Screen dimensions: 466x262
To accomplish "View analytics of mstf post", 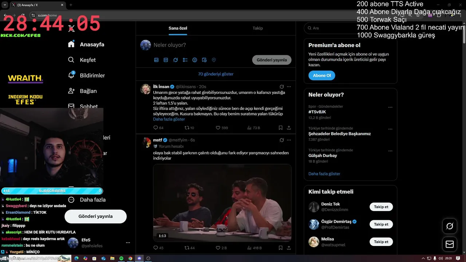I will click(x=254, y=248).
